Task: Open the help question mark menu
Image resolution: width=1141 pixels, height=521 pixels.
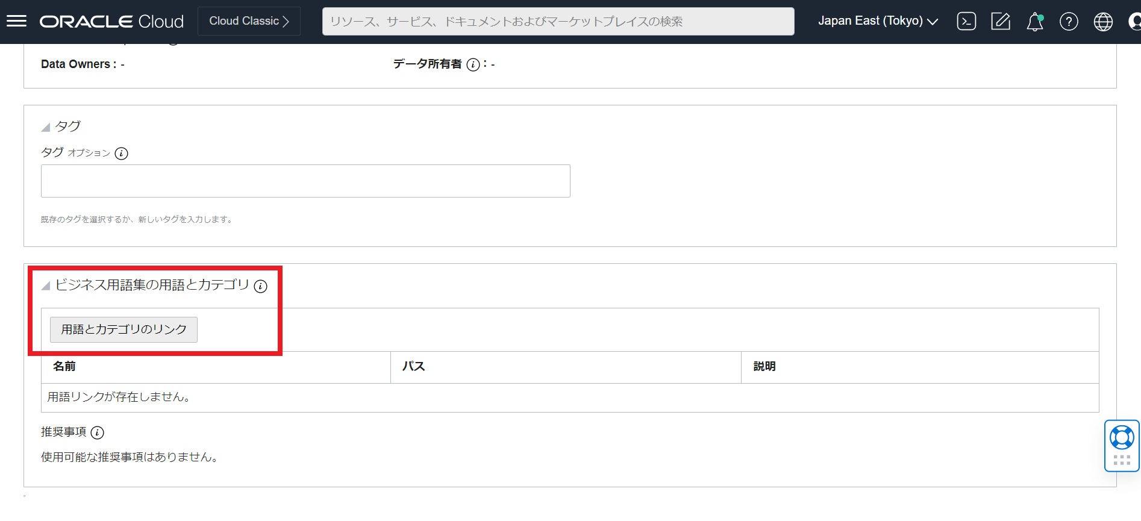Action: pyautogui.click(x=1069, y=22)
